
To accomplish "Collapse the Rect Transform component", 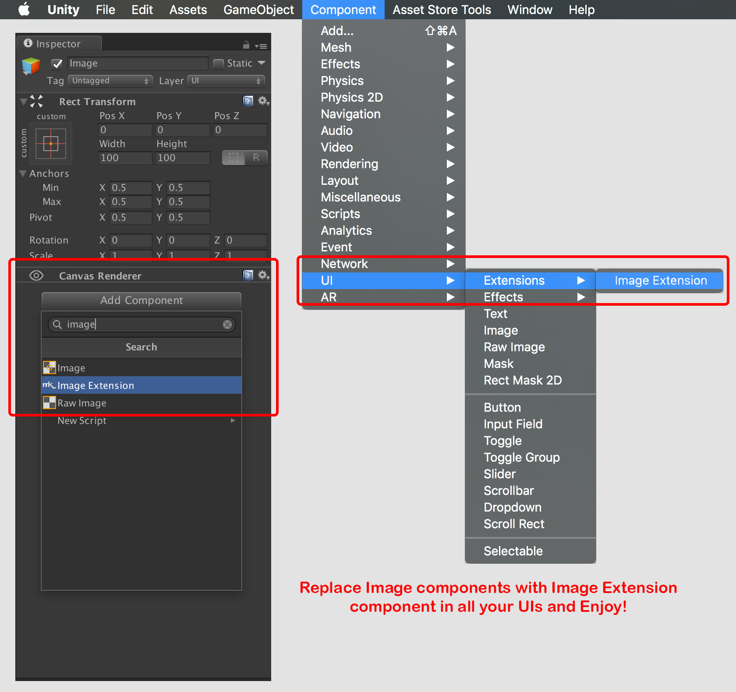I will click(x=23, y=102).
